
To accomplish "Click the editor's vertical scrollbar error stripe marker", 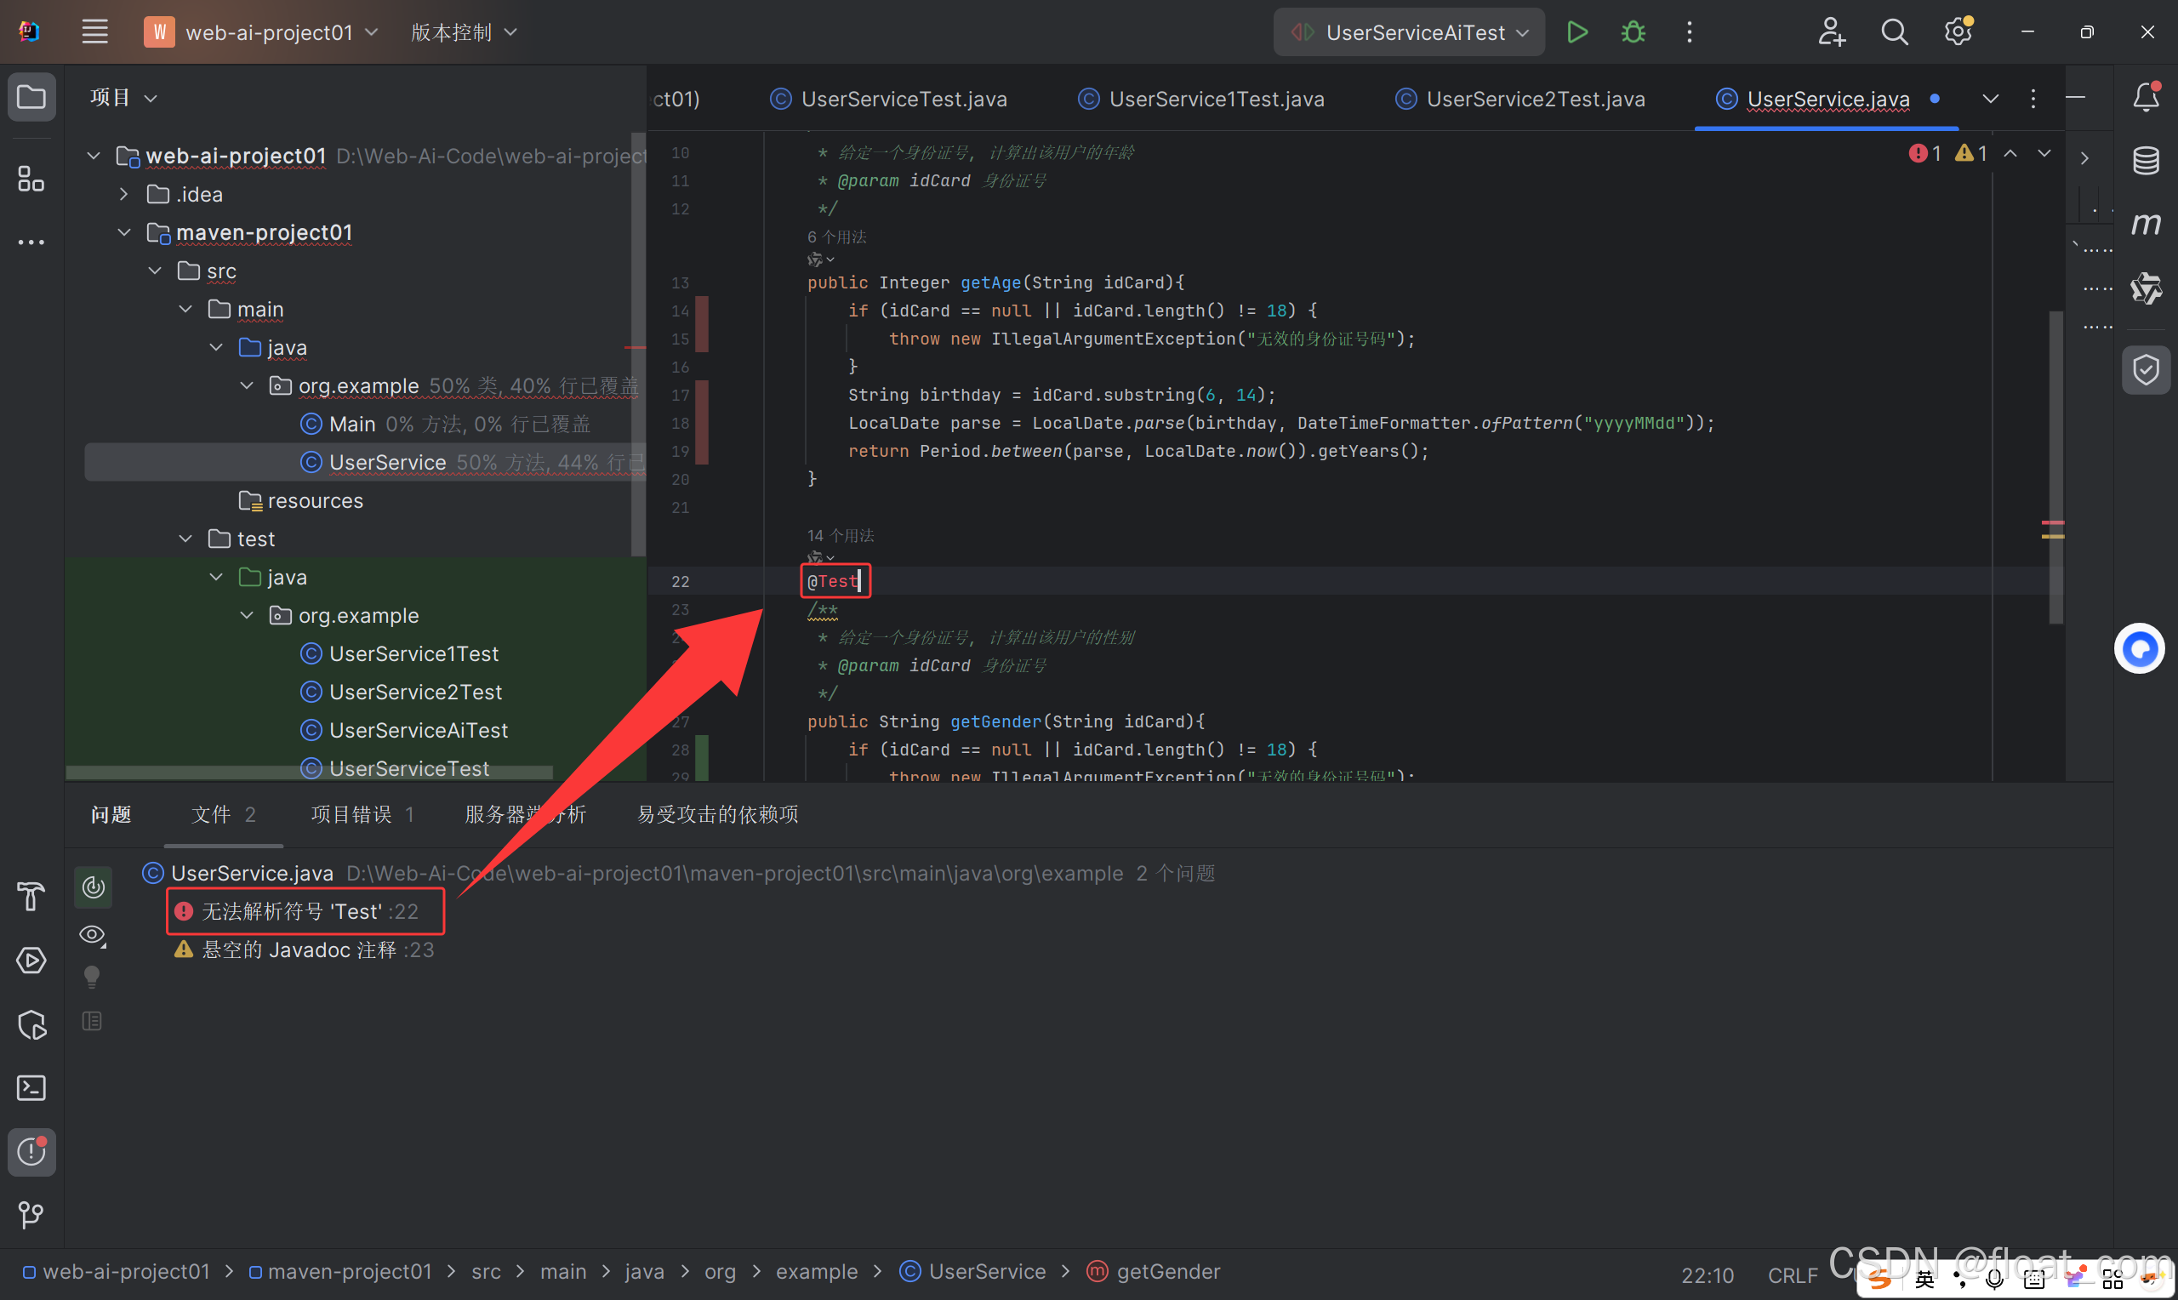I will pyautogui.click(x=2053, y=524).
